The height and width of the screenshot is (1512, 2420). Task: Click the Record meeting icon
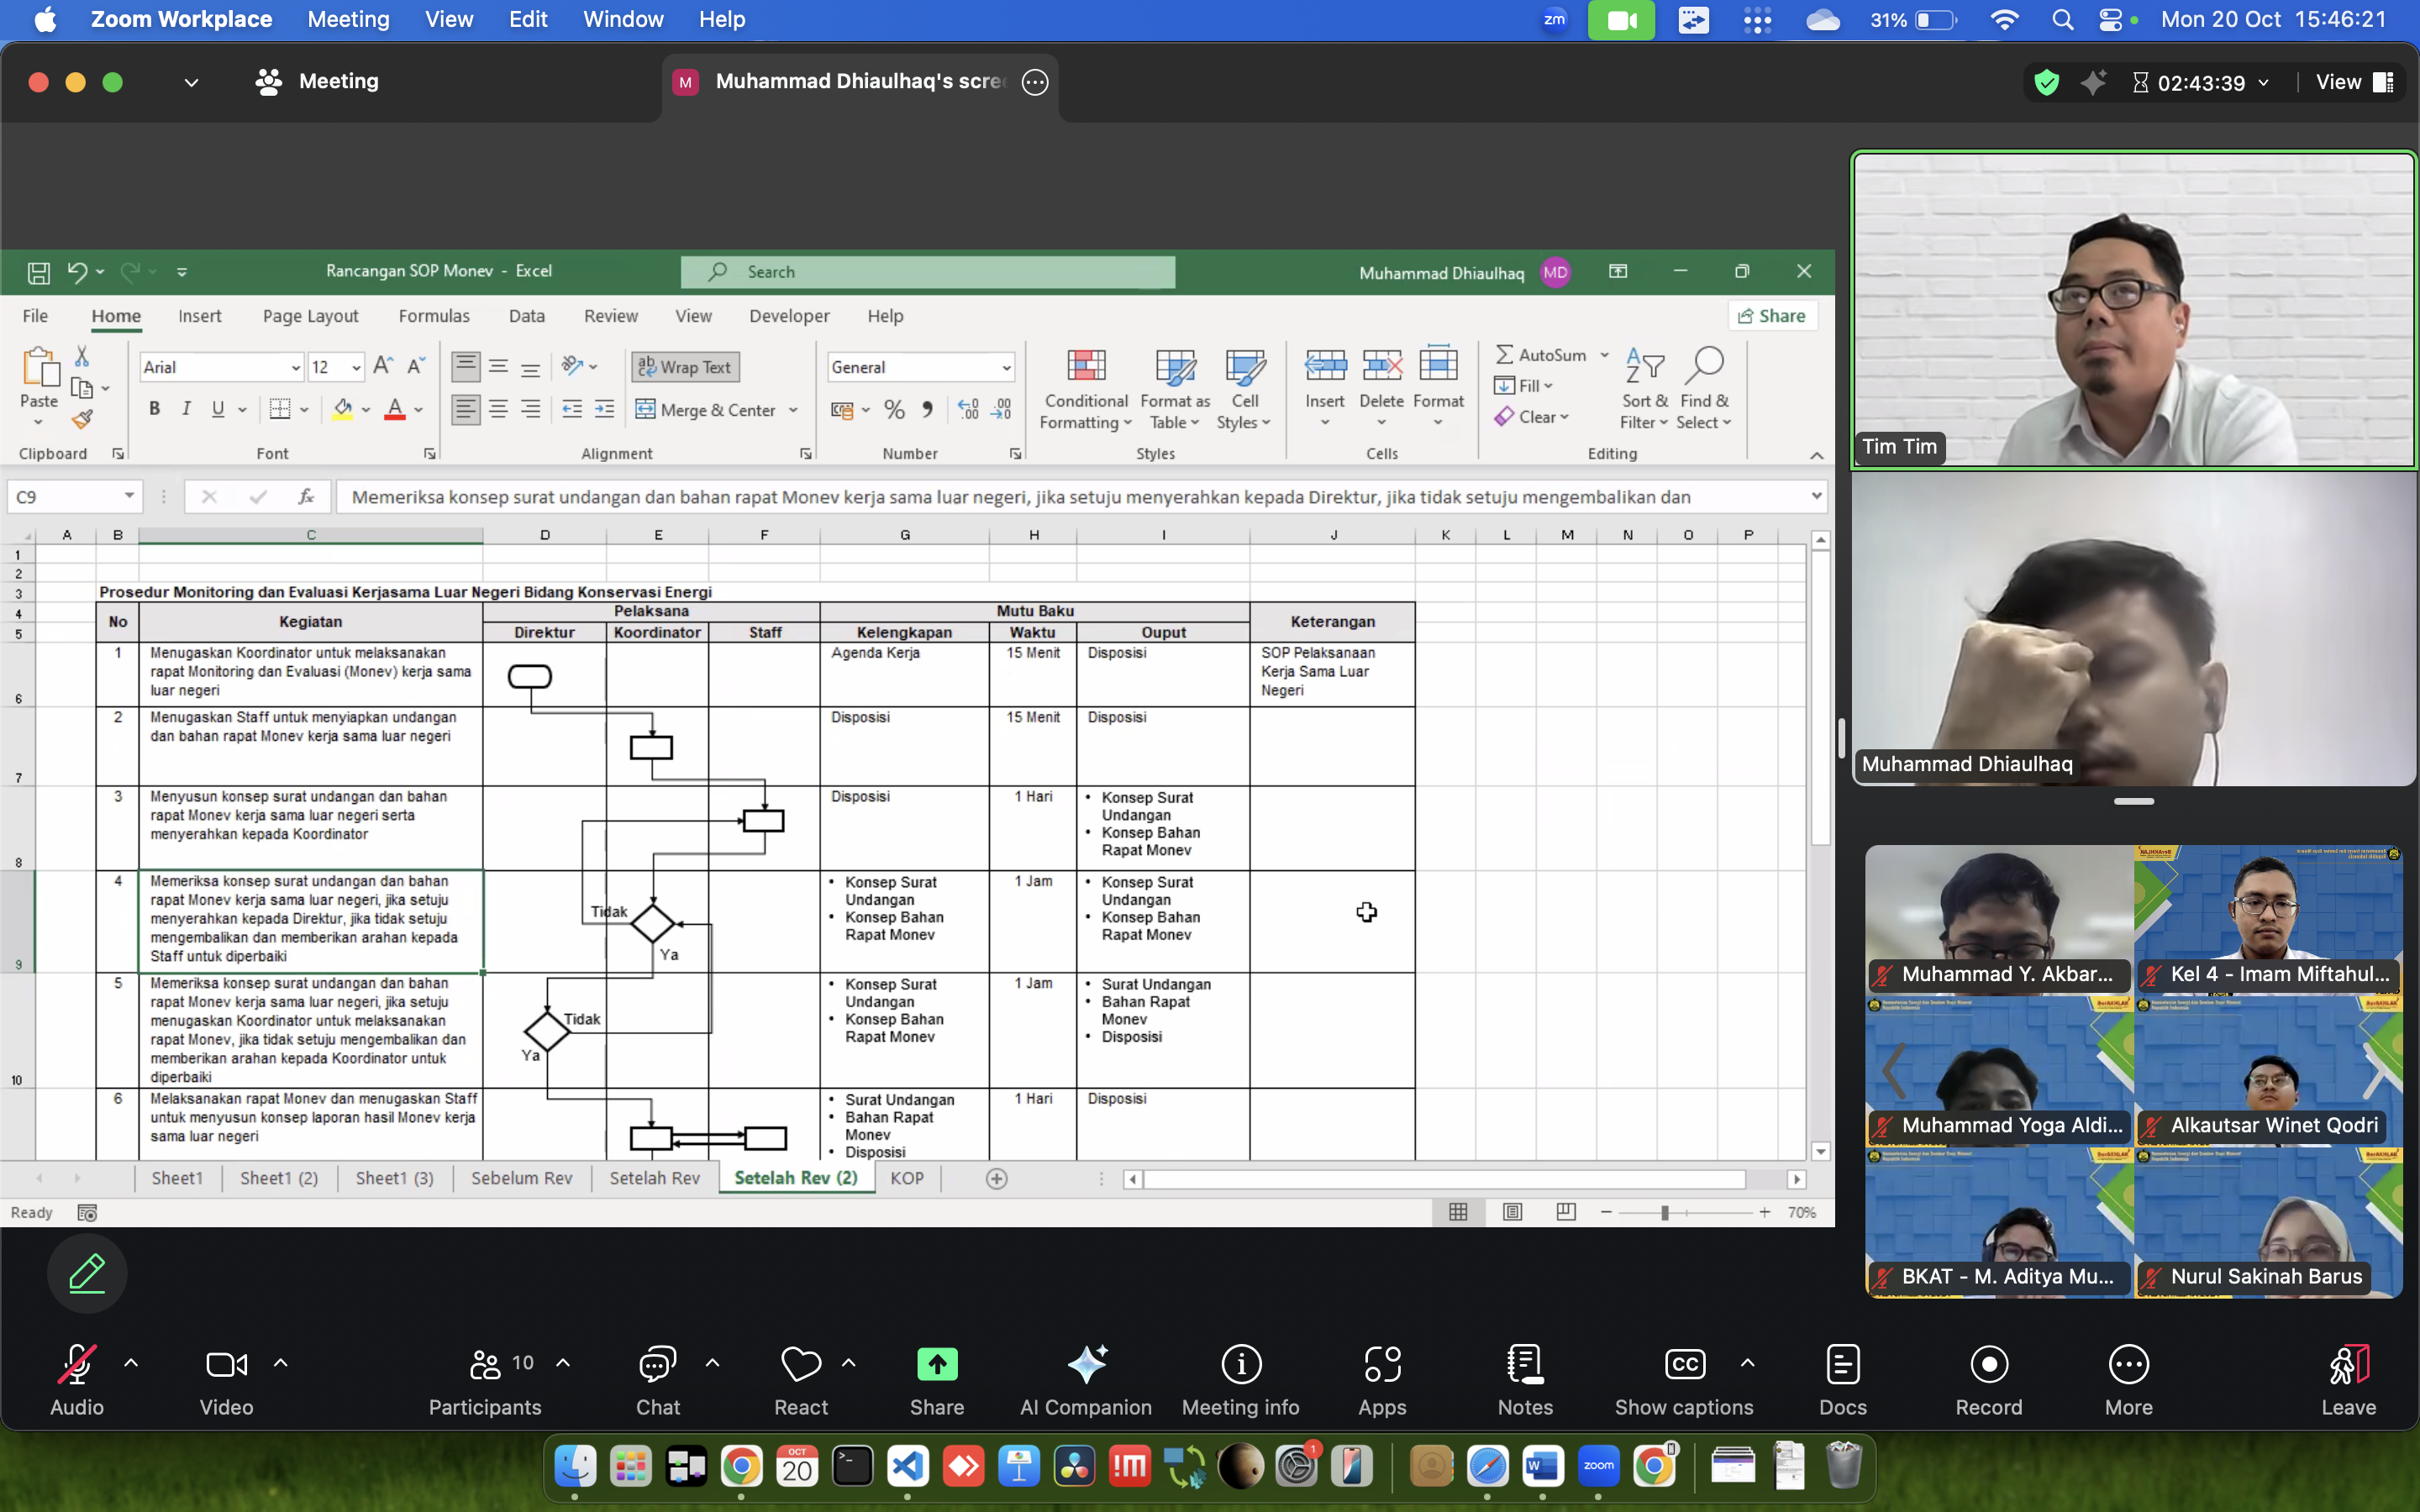pos(1988,1365)
